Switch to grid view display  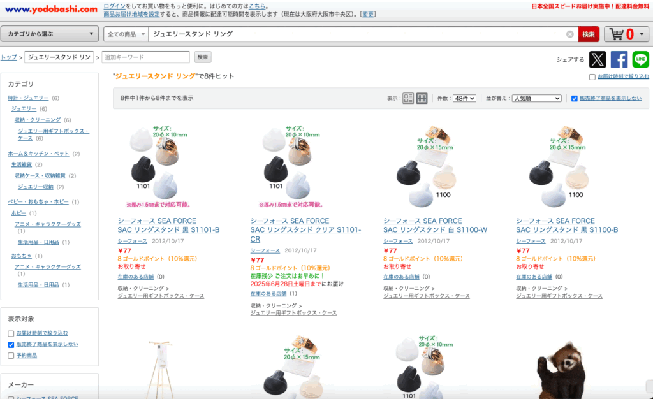[422, 98]
